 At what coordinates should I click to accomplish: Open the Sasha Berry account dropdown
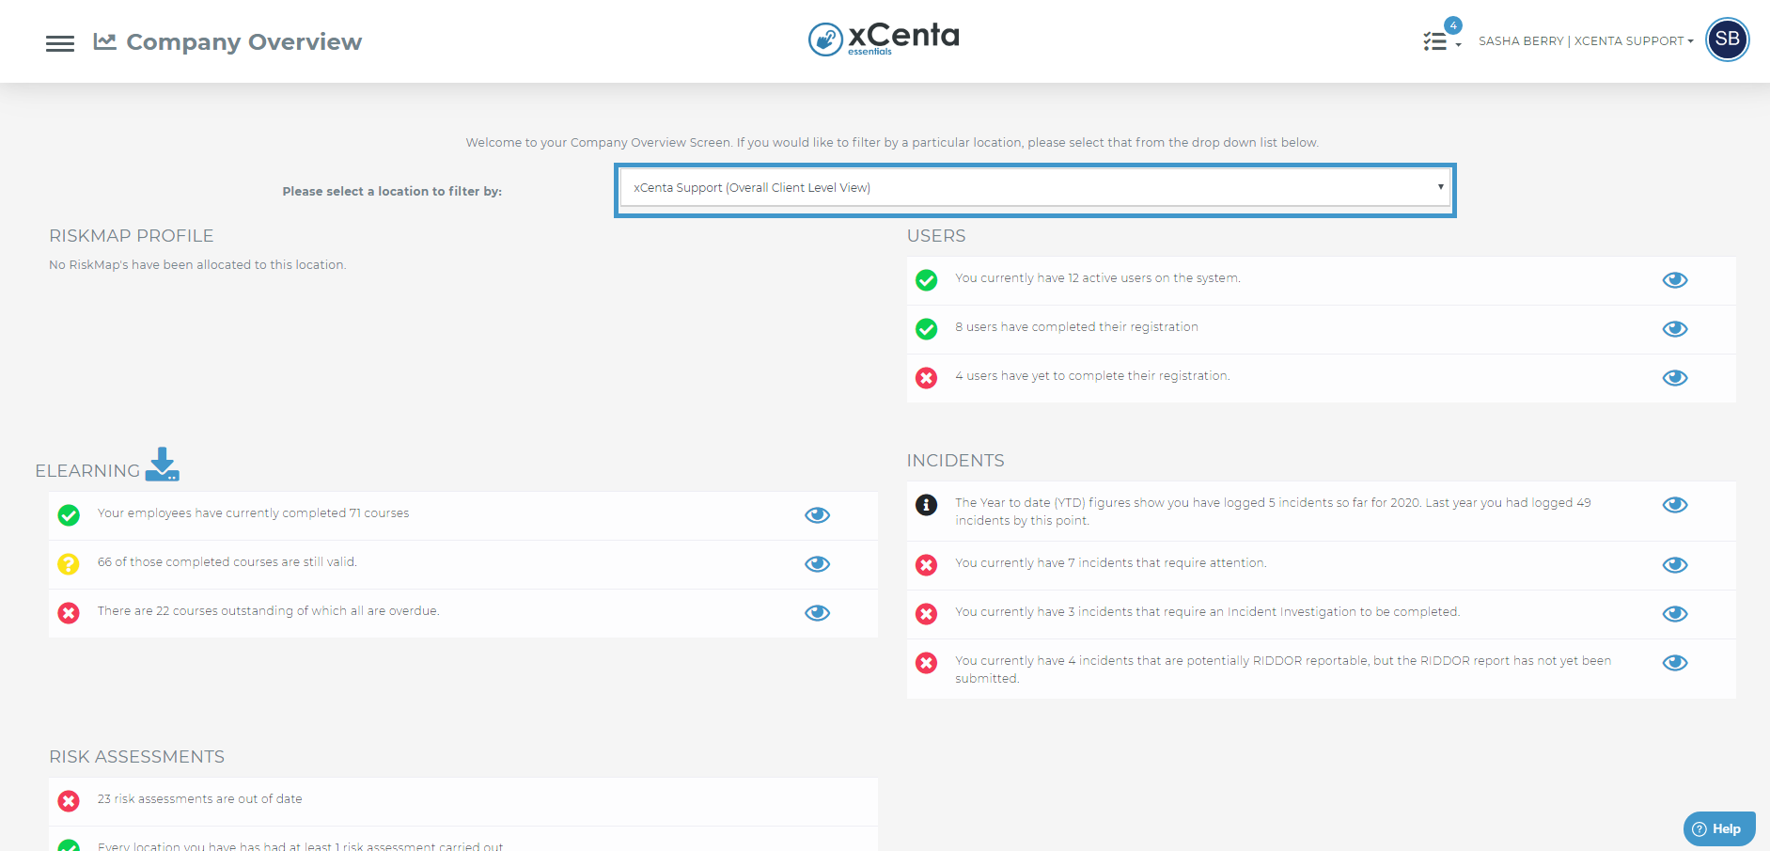1586,41
